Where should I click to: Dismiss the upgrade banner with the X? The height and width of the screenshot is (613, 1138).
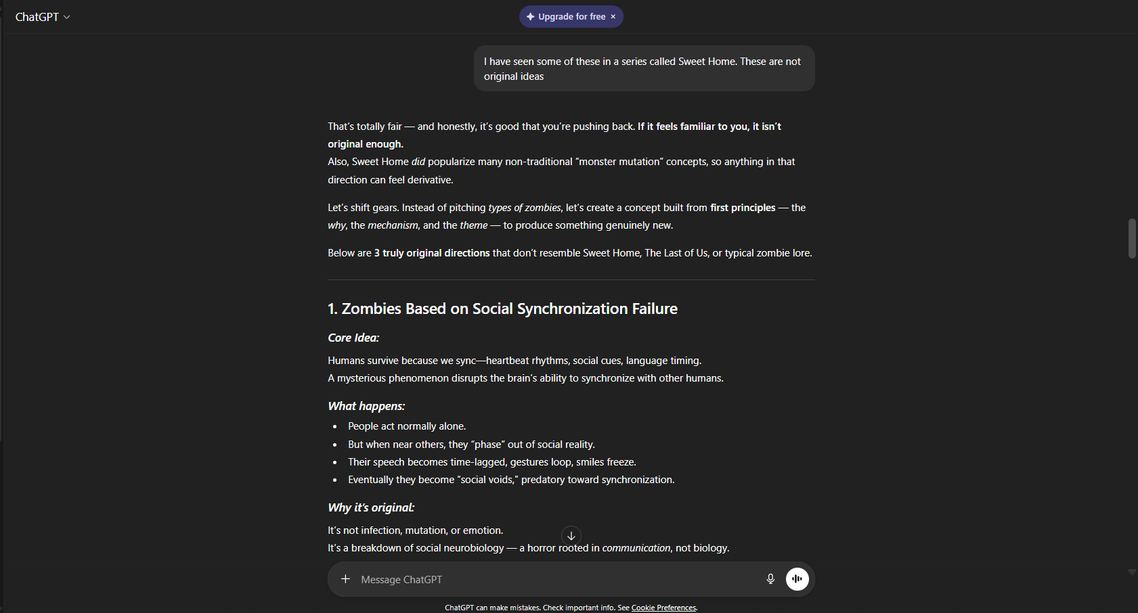tap(612, 16)
